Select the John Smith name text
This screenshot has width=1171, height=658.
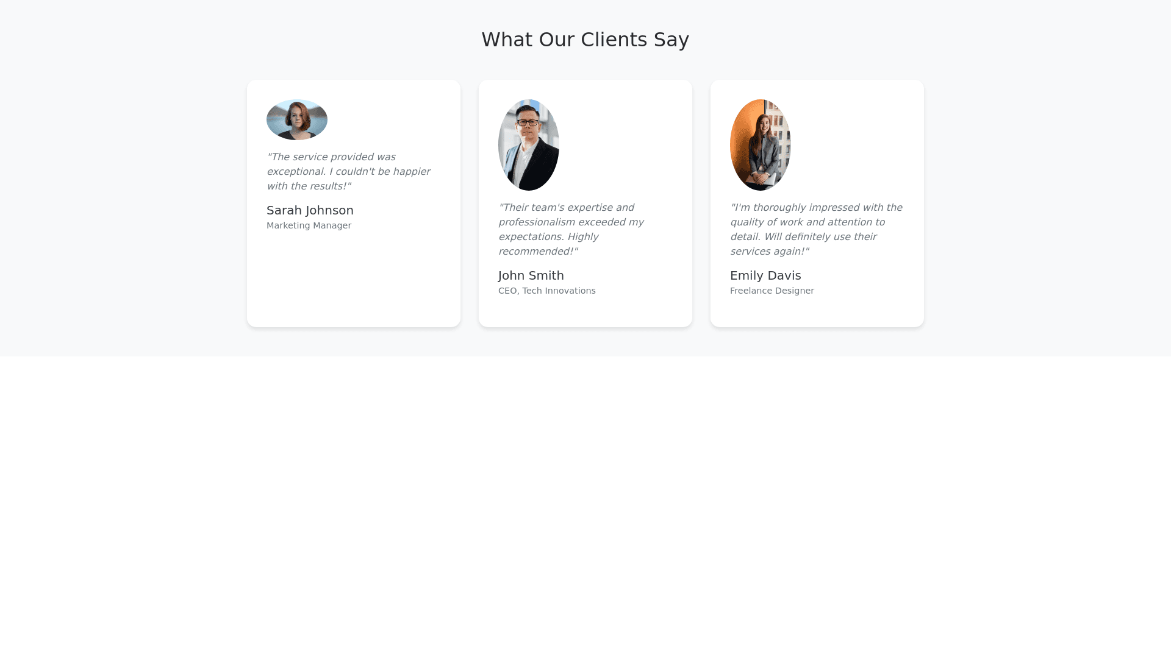tap(531, 275)
